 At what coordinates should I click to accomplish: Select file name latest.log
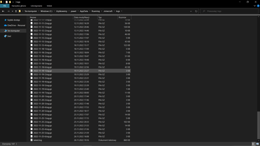[x=38, y=140]
